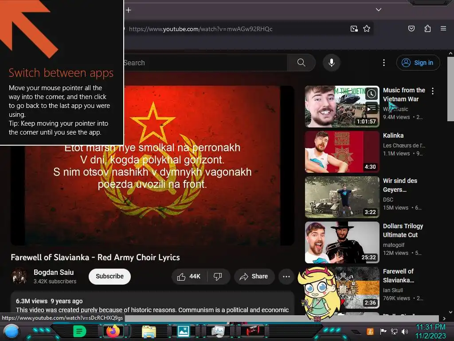Click Ian Skull's Farewell of Slavianka title
The image size is (454, 341).
coord(399,275)
